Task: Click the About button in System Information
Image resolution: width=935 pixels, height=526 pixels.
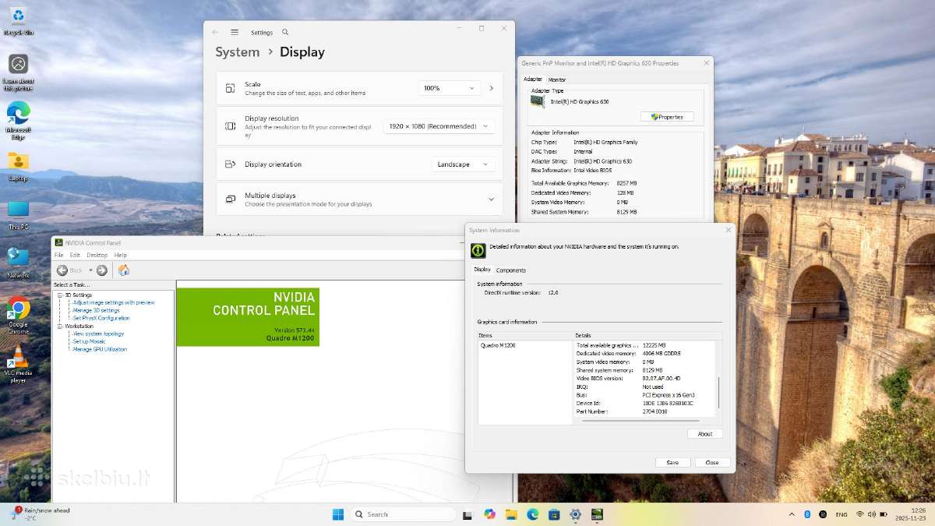Action: [705, 434]
